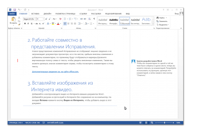Open Word help with the question mark

click(x=163, y=10)
